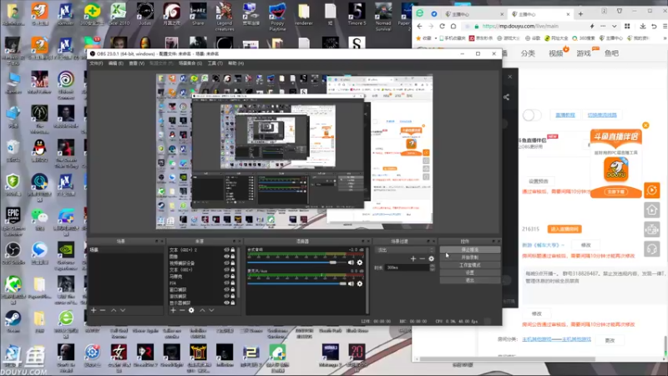This screenshot has width=668, height=376.
Task: Go to the browser home page icon
Action: pos(453,26)
